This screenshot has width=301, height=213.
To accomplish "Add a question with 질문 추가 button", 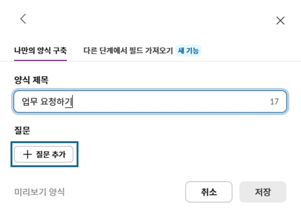I will (x=44, y=154).
